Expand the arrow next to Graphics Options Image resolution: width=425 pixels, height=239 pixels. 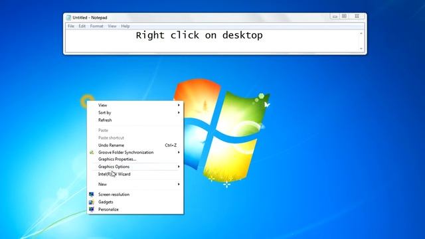tap(179, 167)
